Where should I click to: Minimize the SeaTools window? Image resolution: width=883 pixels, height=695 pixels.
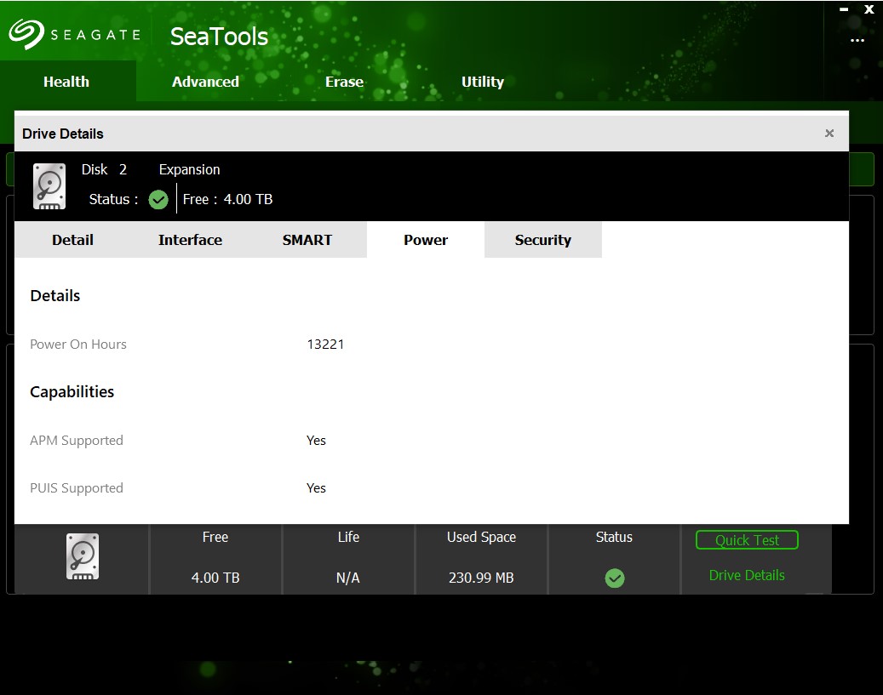tap(844, 9)
